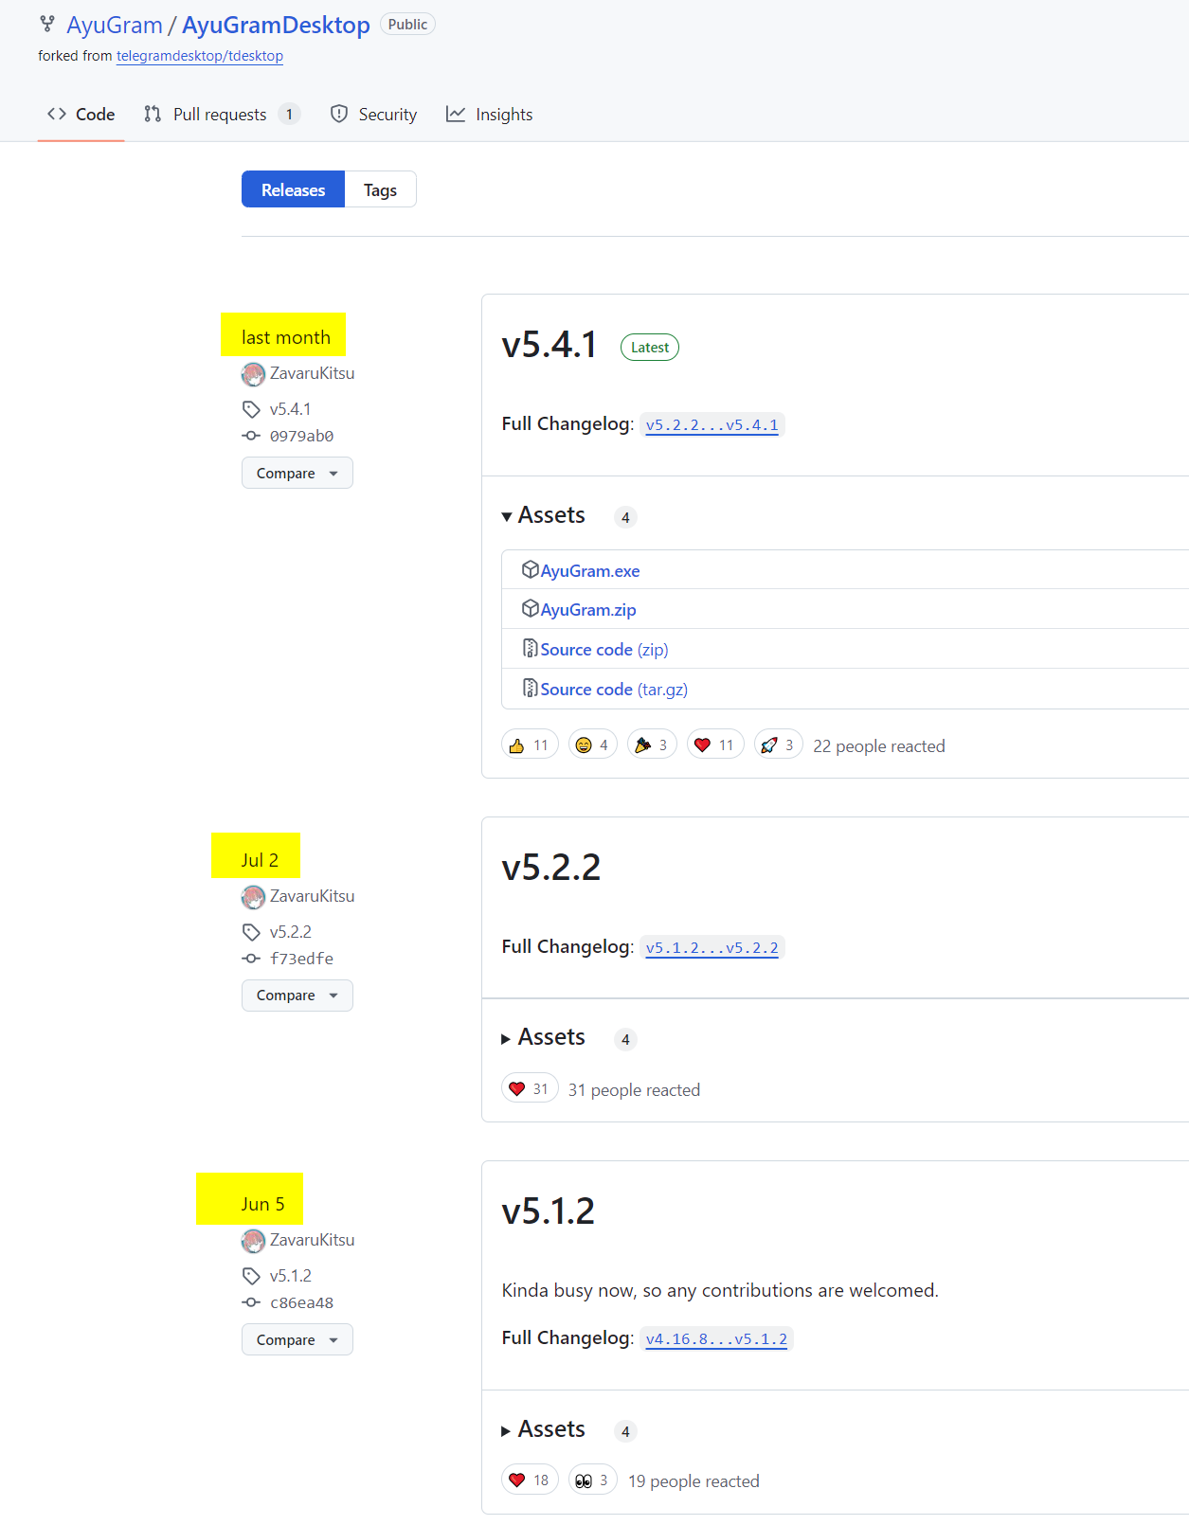Download AyuGram.zip
1189x1525 pixels.
tap(588, 610)
